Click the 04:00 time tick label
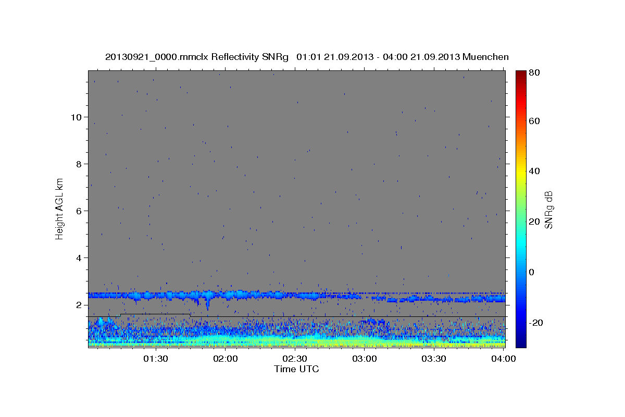 point(504,359)
